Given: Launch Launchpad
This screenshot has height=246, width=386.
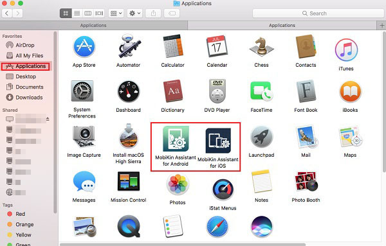Looking at the screenshot, I should 261,137.
